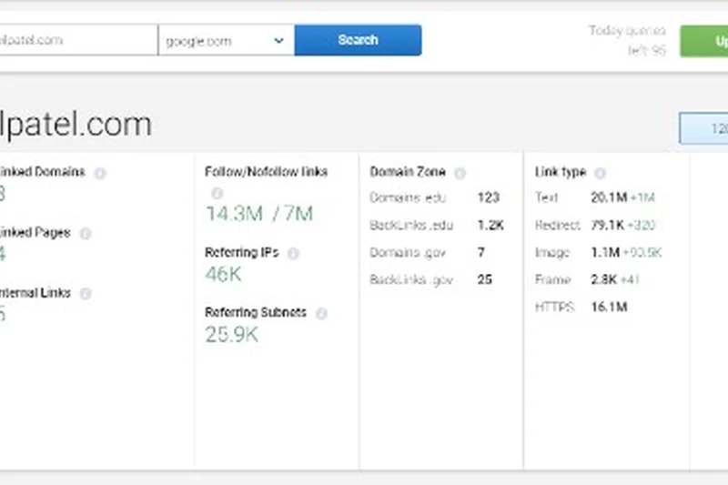Image resolution: width=728 pixels, height=485 pixels.
Task: Click the info icon beside Link type
Action: 600,173
